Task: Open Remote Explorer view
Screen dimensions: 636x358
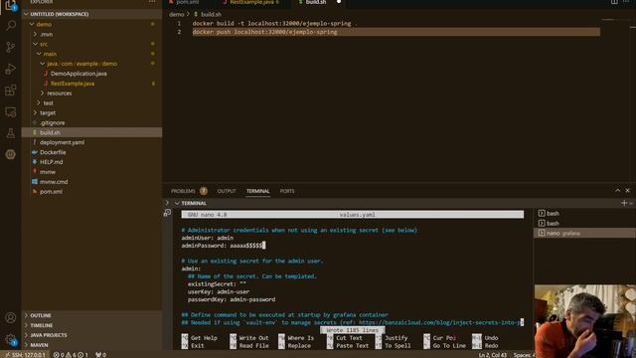Action: 11,111
